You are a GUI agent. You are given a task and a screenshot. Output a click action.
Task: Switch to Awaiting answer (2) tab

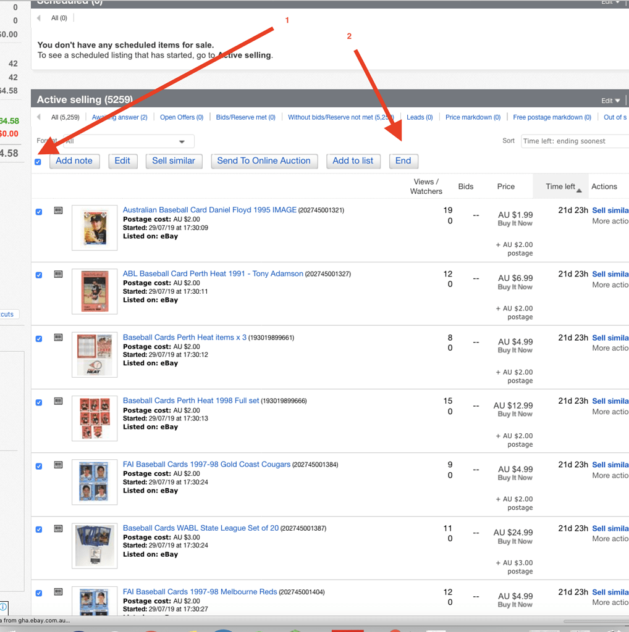click(x=120, y=117)
